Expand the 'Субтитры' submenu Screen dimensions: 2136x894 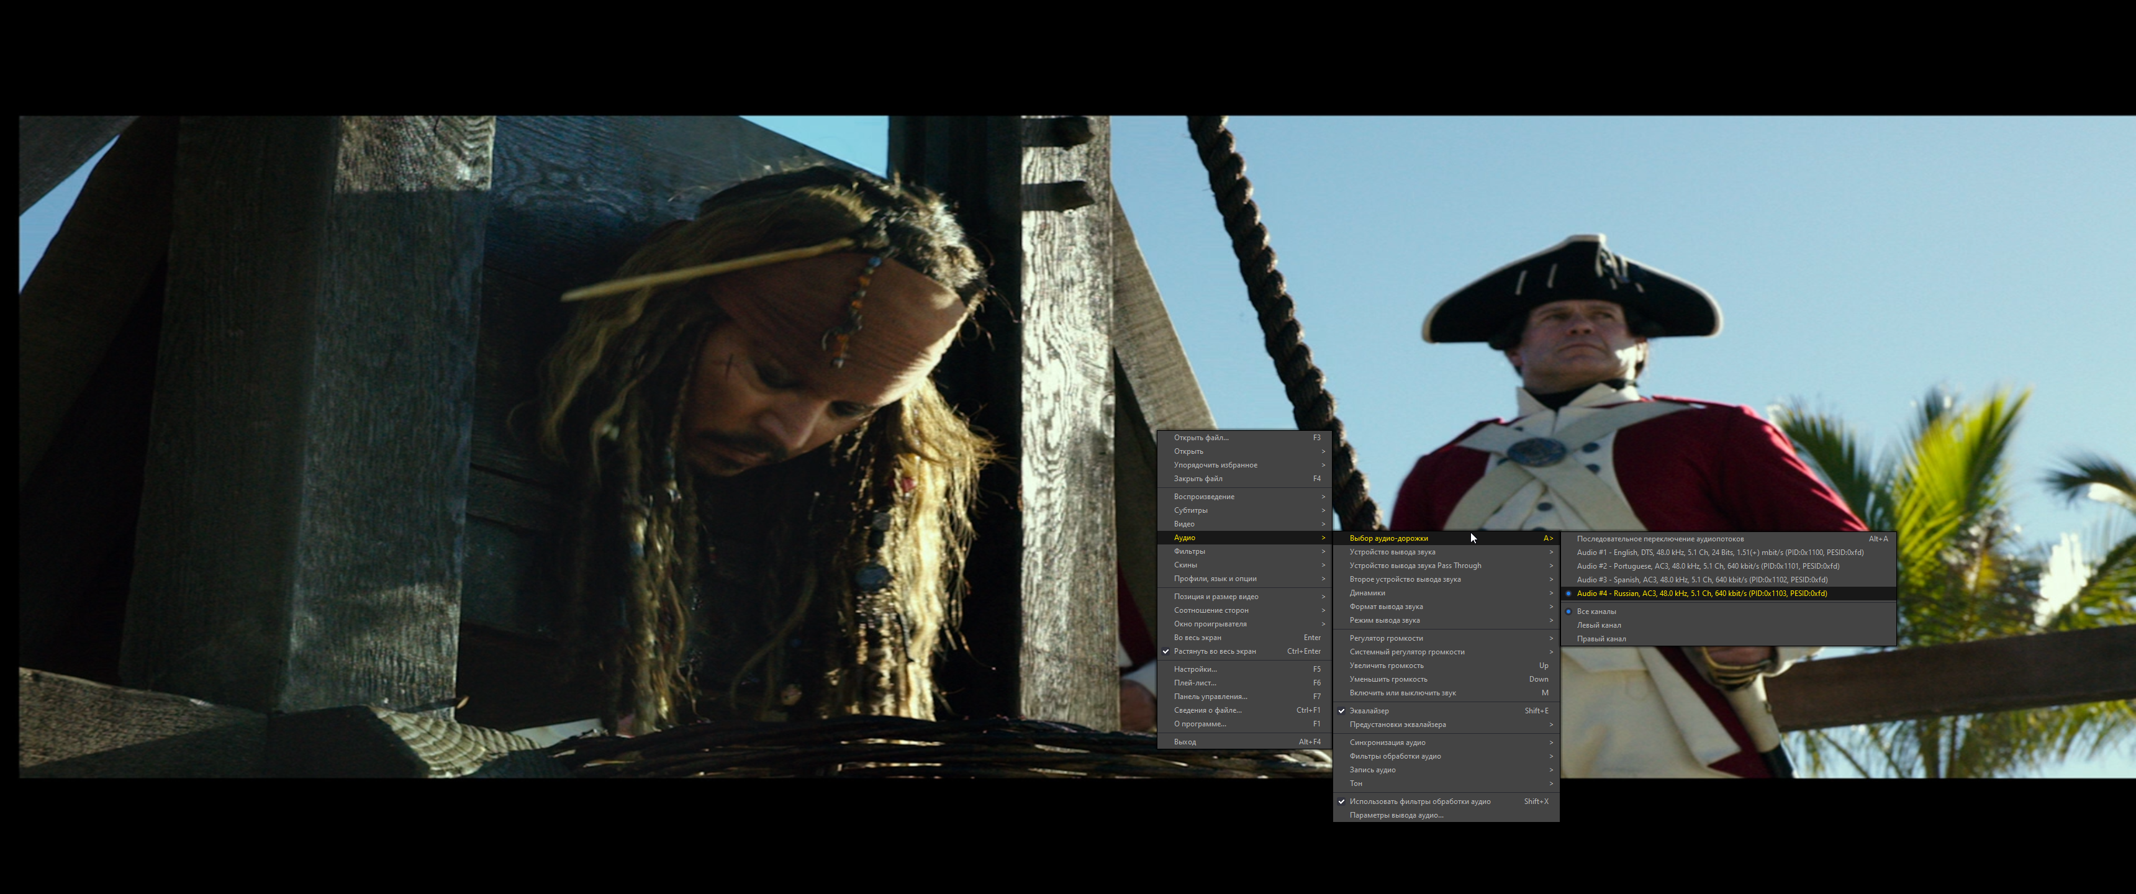pos(1191,511)
